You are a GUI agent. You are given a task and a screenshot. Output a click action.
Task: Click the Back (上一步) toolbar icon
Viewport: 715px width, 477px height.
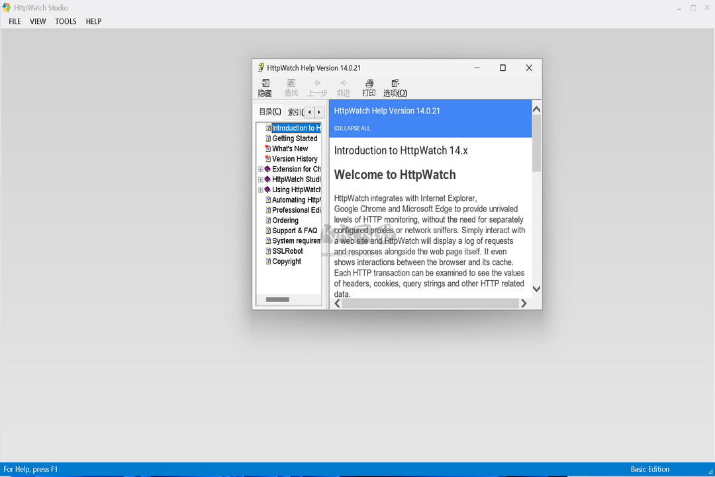point(316,87)
